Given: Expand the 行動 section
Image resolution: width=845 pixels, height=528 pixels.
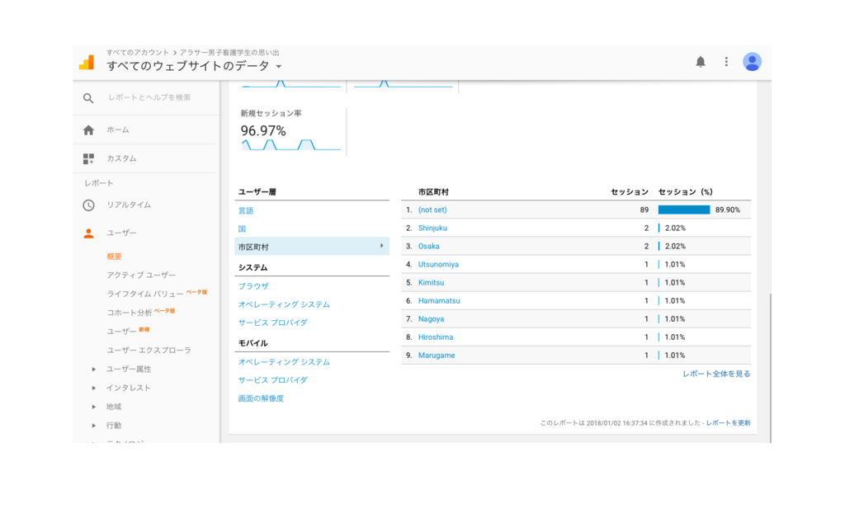Looking at the screenshot, I should [x=94, y=426].
